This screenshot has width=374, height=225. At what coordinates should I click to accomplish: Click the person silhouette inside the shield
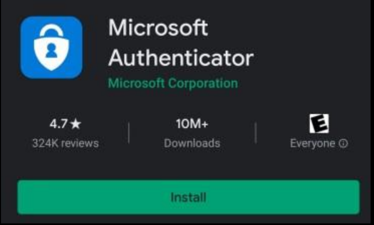(x=52, y=51)
